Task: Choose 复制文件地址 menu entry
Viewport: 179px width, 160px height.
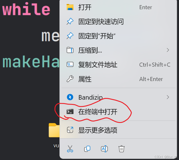Action: (118, 64)
